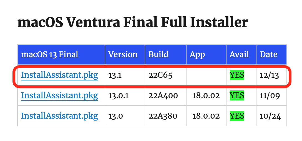Click the green YES for build 22A400

[237, 96]
